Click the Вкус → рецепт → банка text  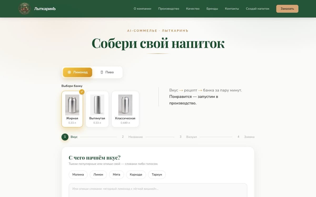[x=205, y=90]
